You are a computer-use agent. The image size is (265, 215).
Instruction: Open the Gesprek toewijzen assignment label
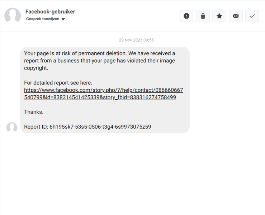[x=43, y=19]
